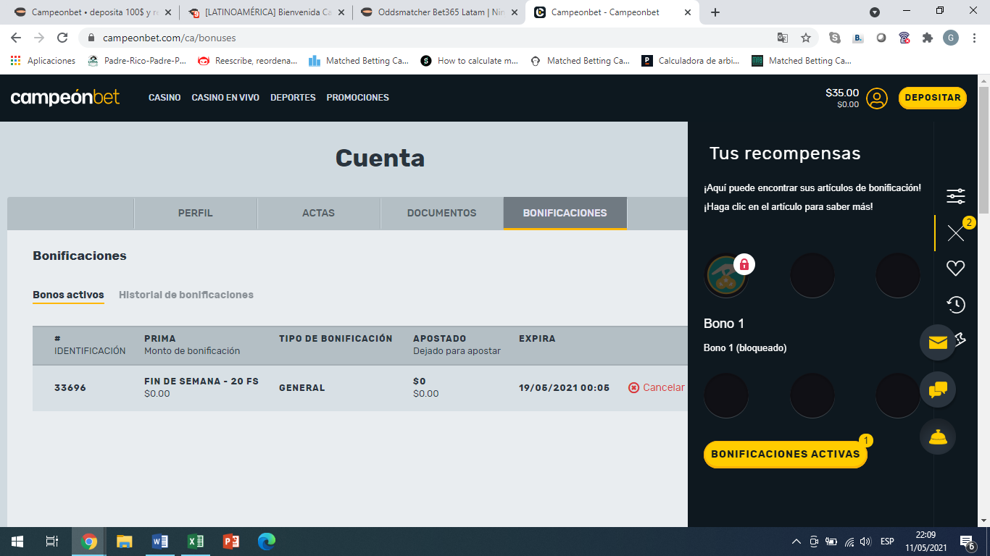The width and height of the screenshot is (990, 556).
Task: Reload the page in Chrome
Action: (62, 38)
